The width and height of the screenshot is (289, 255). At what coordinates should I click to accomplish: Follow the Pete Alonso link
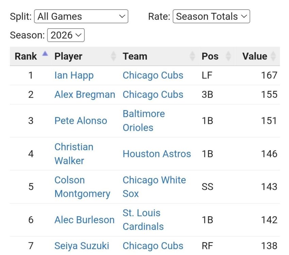(x=81, y=121)
